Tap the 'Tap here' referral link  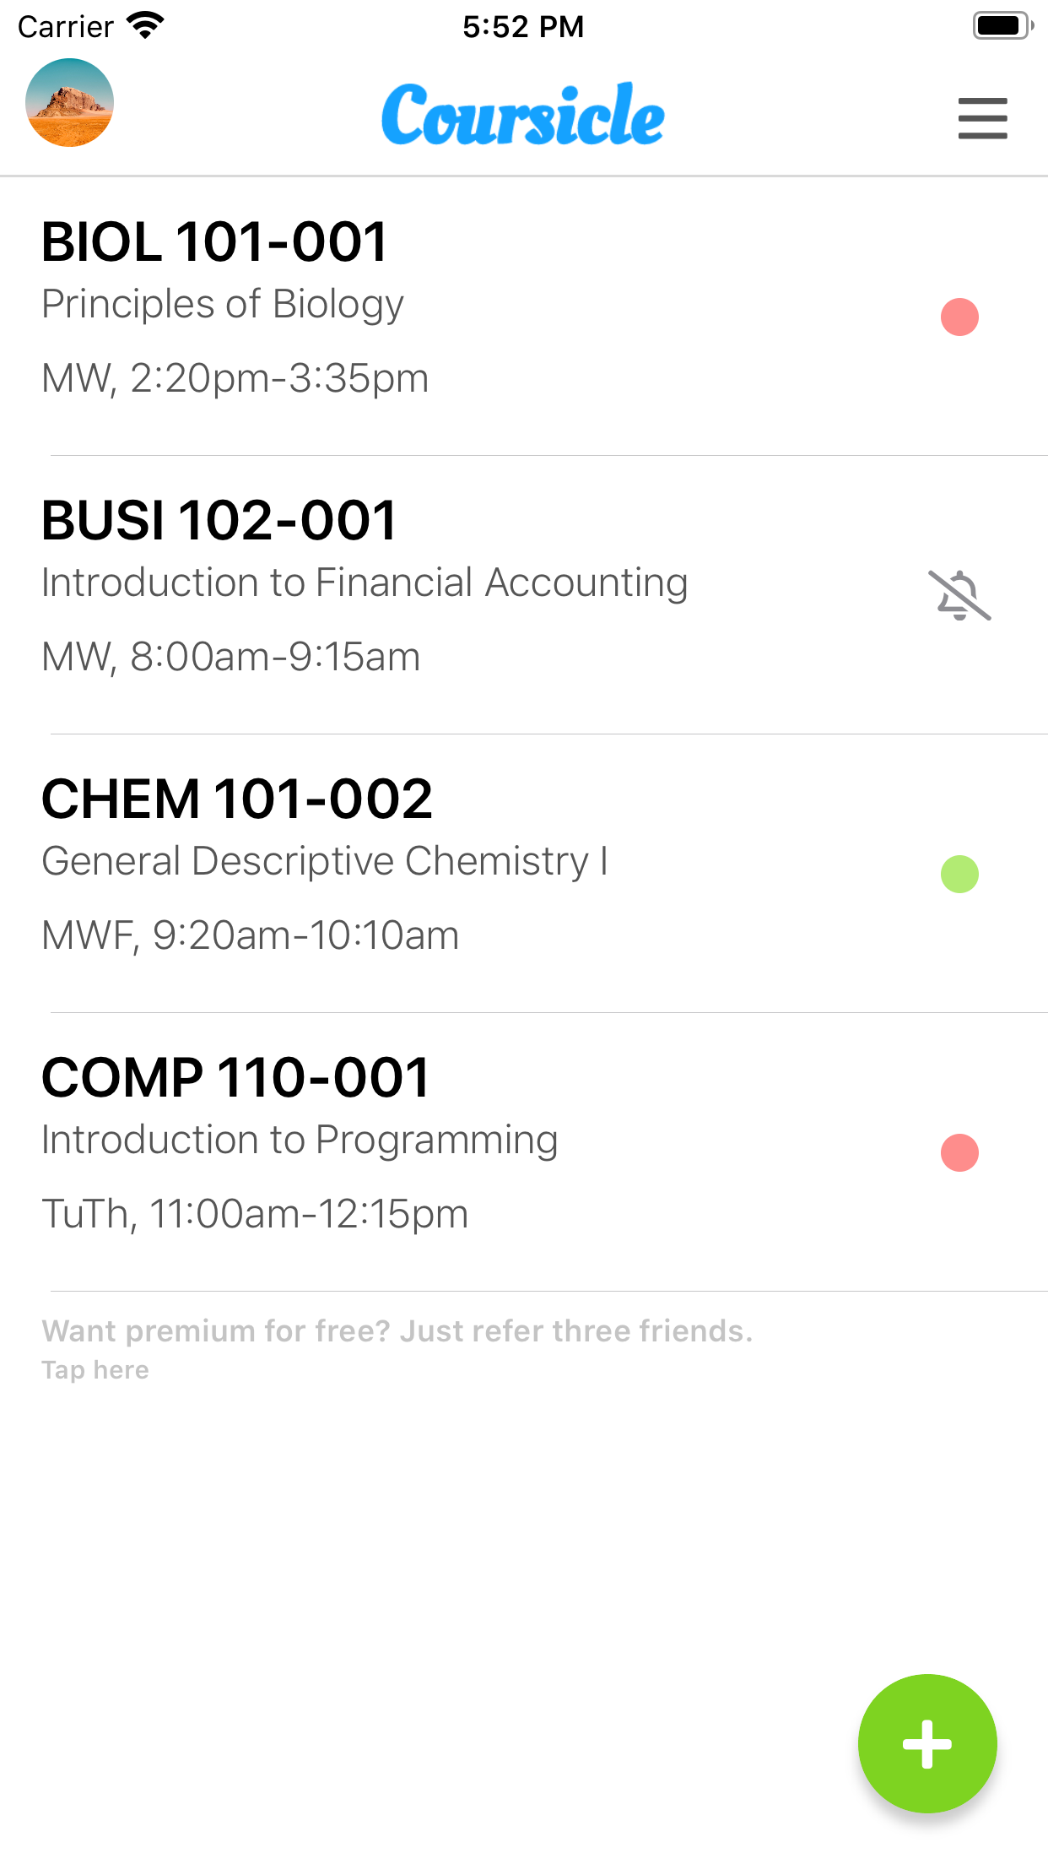(x=95, y=1370)
